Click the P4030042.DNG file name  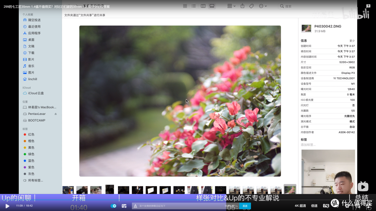coord(328,26)
